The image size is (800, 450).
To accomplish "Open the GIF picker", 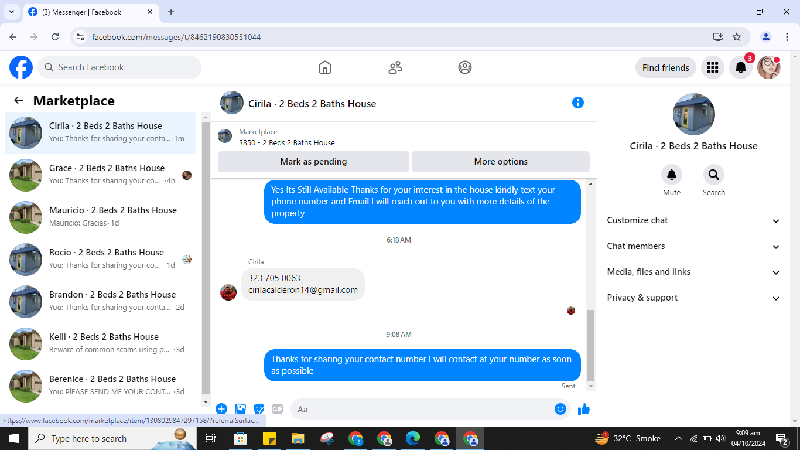I will click(x=278, y=409).
